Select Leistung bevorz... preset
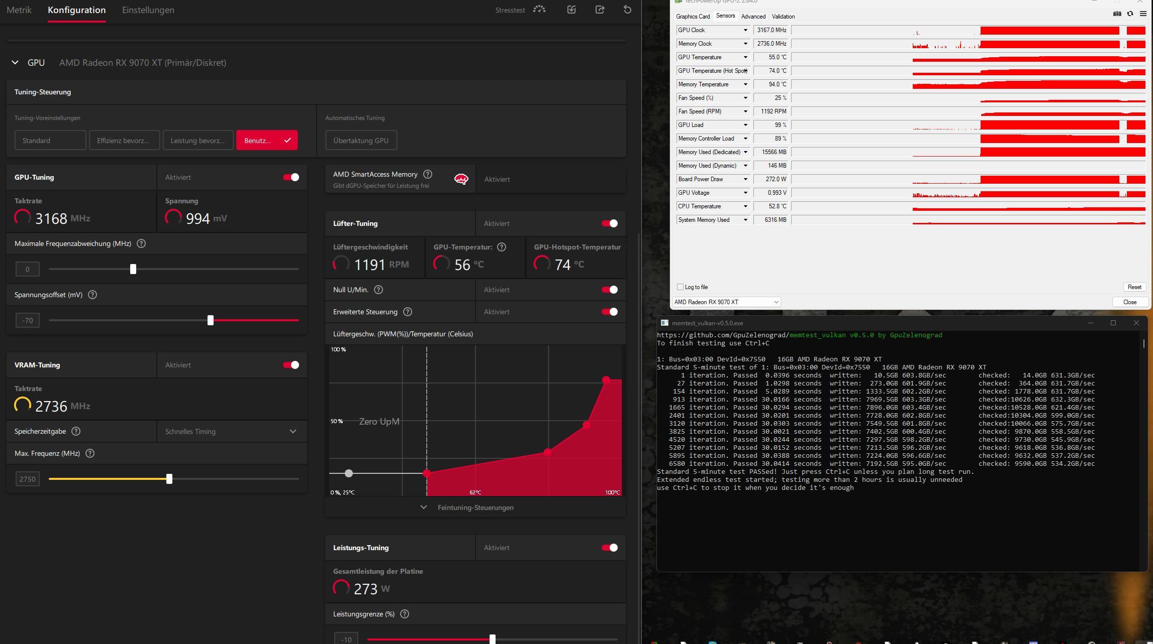Screen dimensions: 1153x644 click(198, 140)
